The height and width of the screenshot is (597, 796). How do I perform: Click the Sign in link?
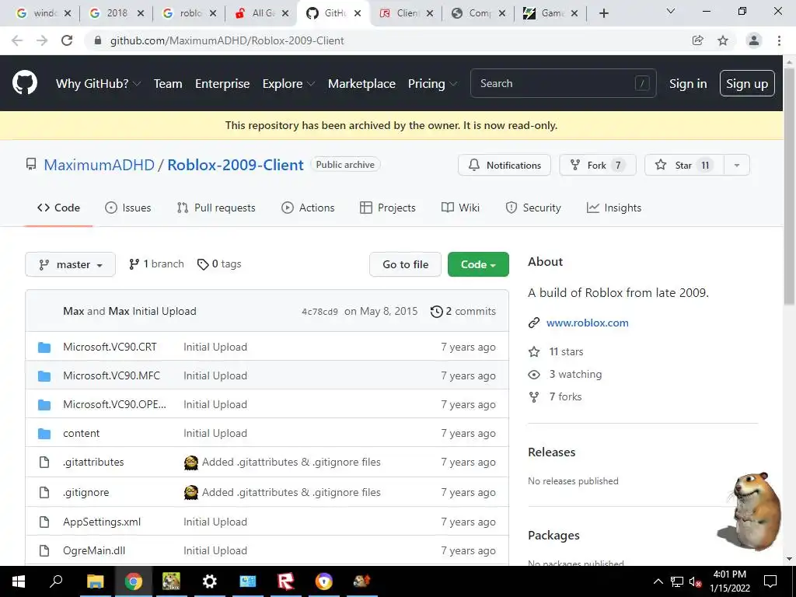[688, 84]
